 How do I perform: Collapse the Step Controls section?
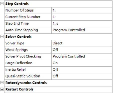[x=2, y=4]
